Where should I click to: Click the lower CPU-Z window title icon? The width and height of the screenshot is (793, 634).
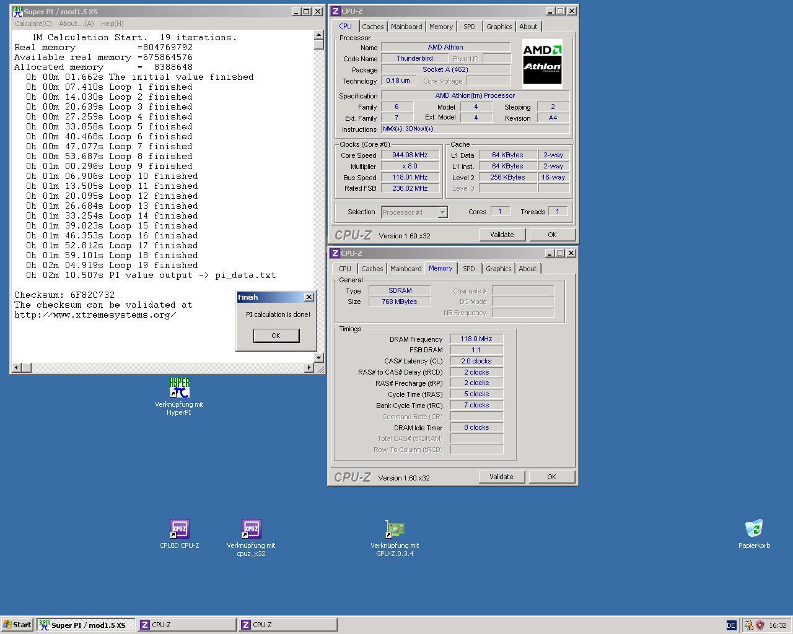point(335,253)
